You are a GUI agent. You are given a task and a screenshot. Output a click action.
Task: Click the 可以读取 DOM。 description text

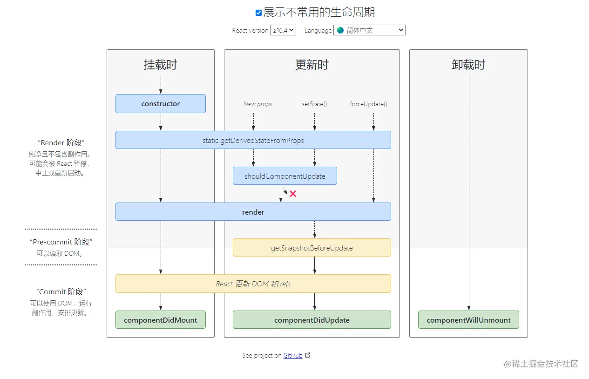pos(61,254)
